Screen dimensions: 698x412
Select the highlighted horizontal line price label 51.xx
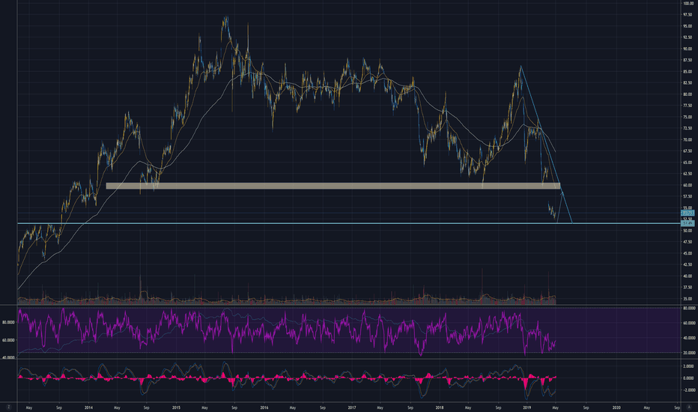tap(688, 223)
